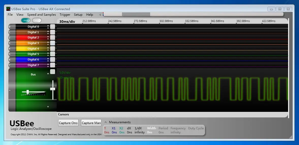The width and height of the screenshot is (299, 145).
Task: Click the + icon on Digital 1 row
Action: 48,33
